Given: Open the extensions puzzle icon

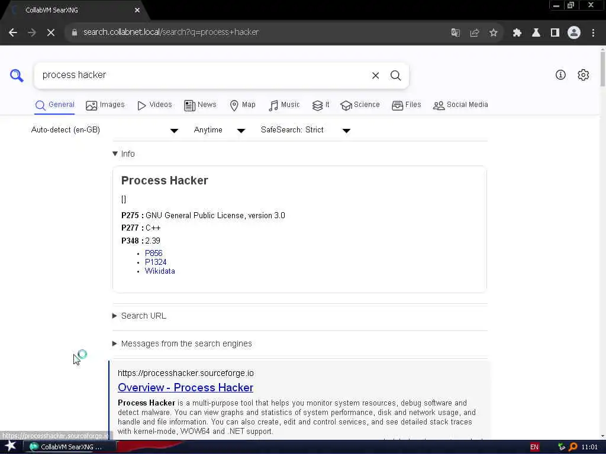Looking at the screenshot, I should click(517, 33).
